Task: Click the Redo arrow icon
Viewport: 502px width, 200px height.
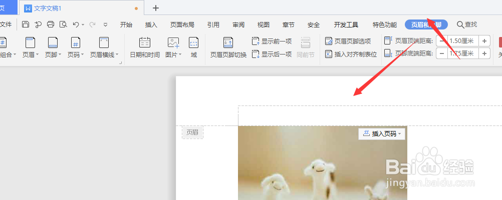Action: 93,24
